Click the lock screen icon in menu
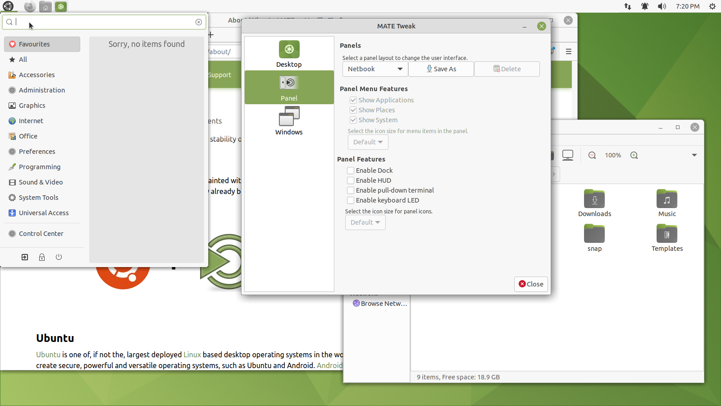This screenshot has width=721, height=406. click(x=42, y=257)
